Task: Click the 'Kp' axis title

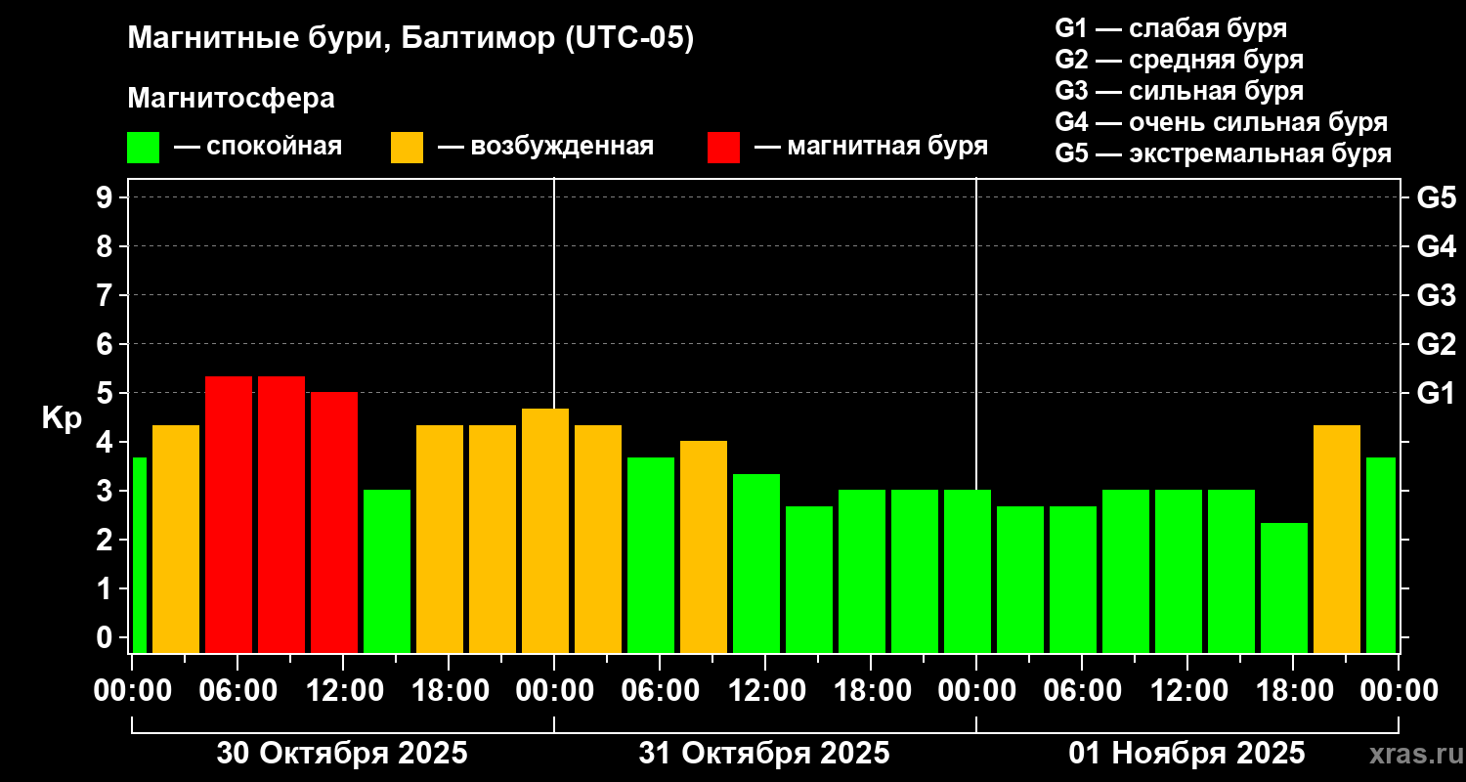Action: [x=62, y=418]
